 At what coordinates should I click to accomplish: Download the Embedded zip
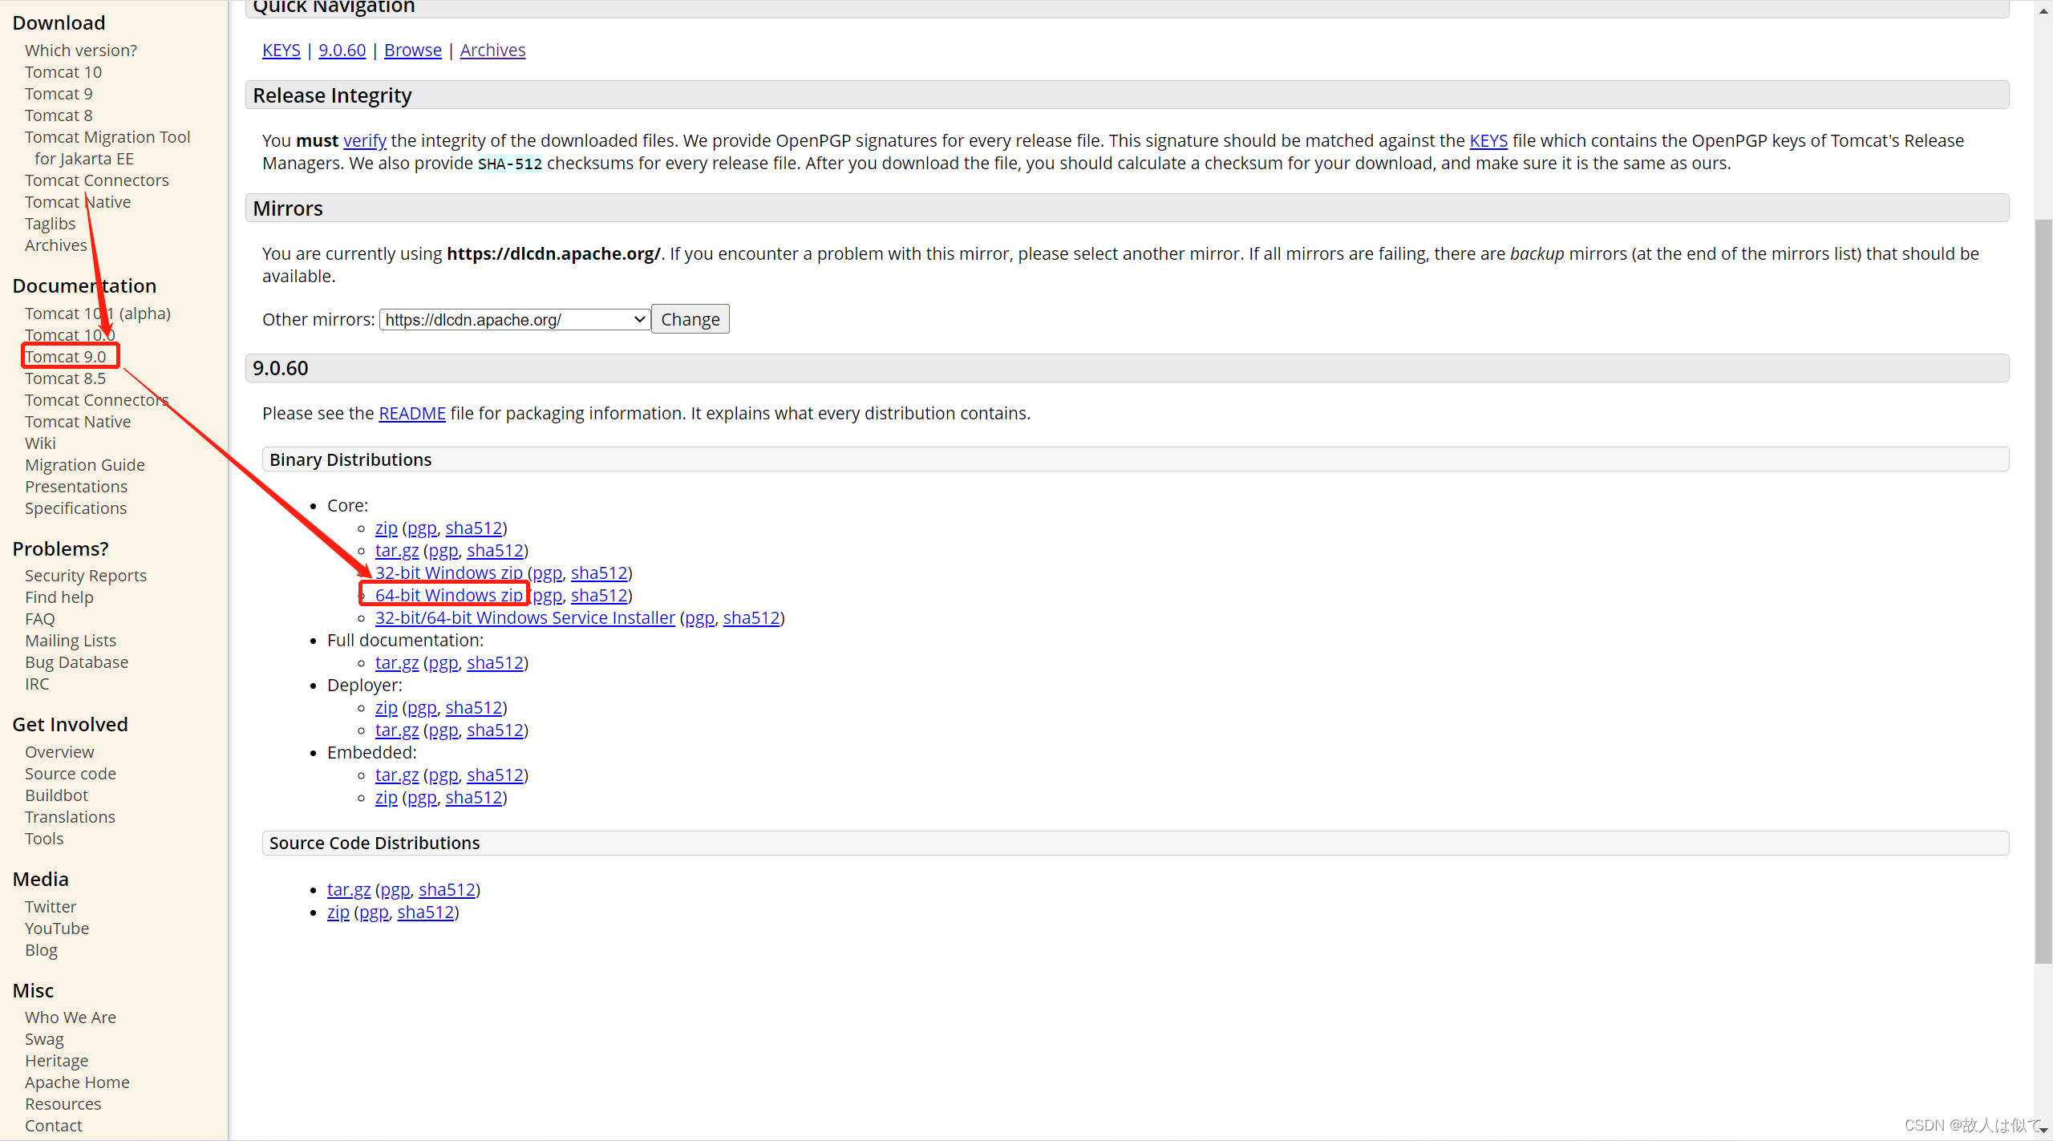[x=387, y=797]
